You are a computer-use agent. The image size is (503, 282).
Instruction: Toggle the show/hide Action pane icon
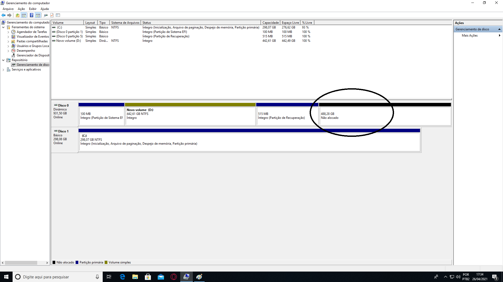coord(38,15)
